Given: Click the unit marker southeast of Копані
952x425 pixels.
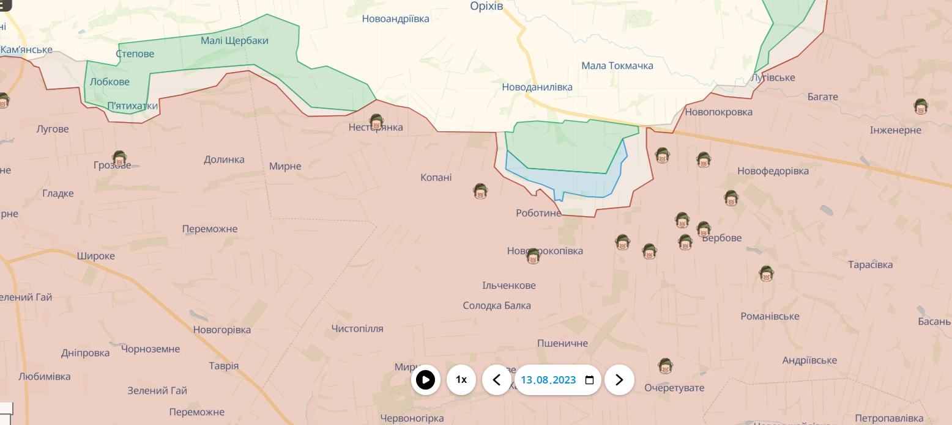Looking at the screenshot, I should [480, 191].
